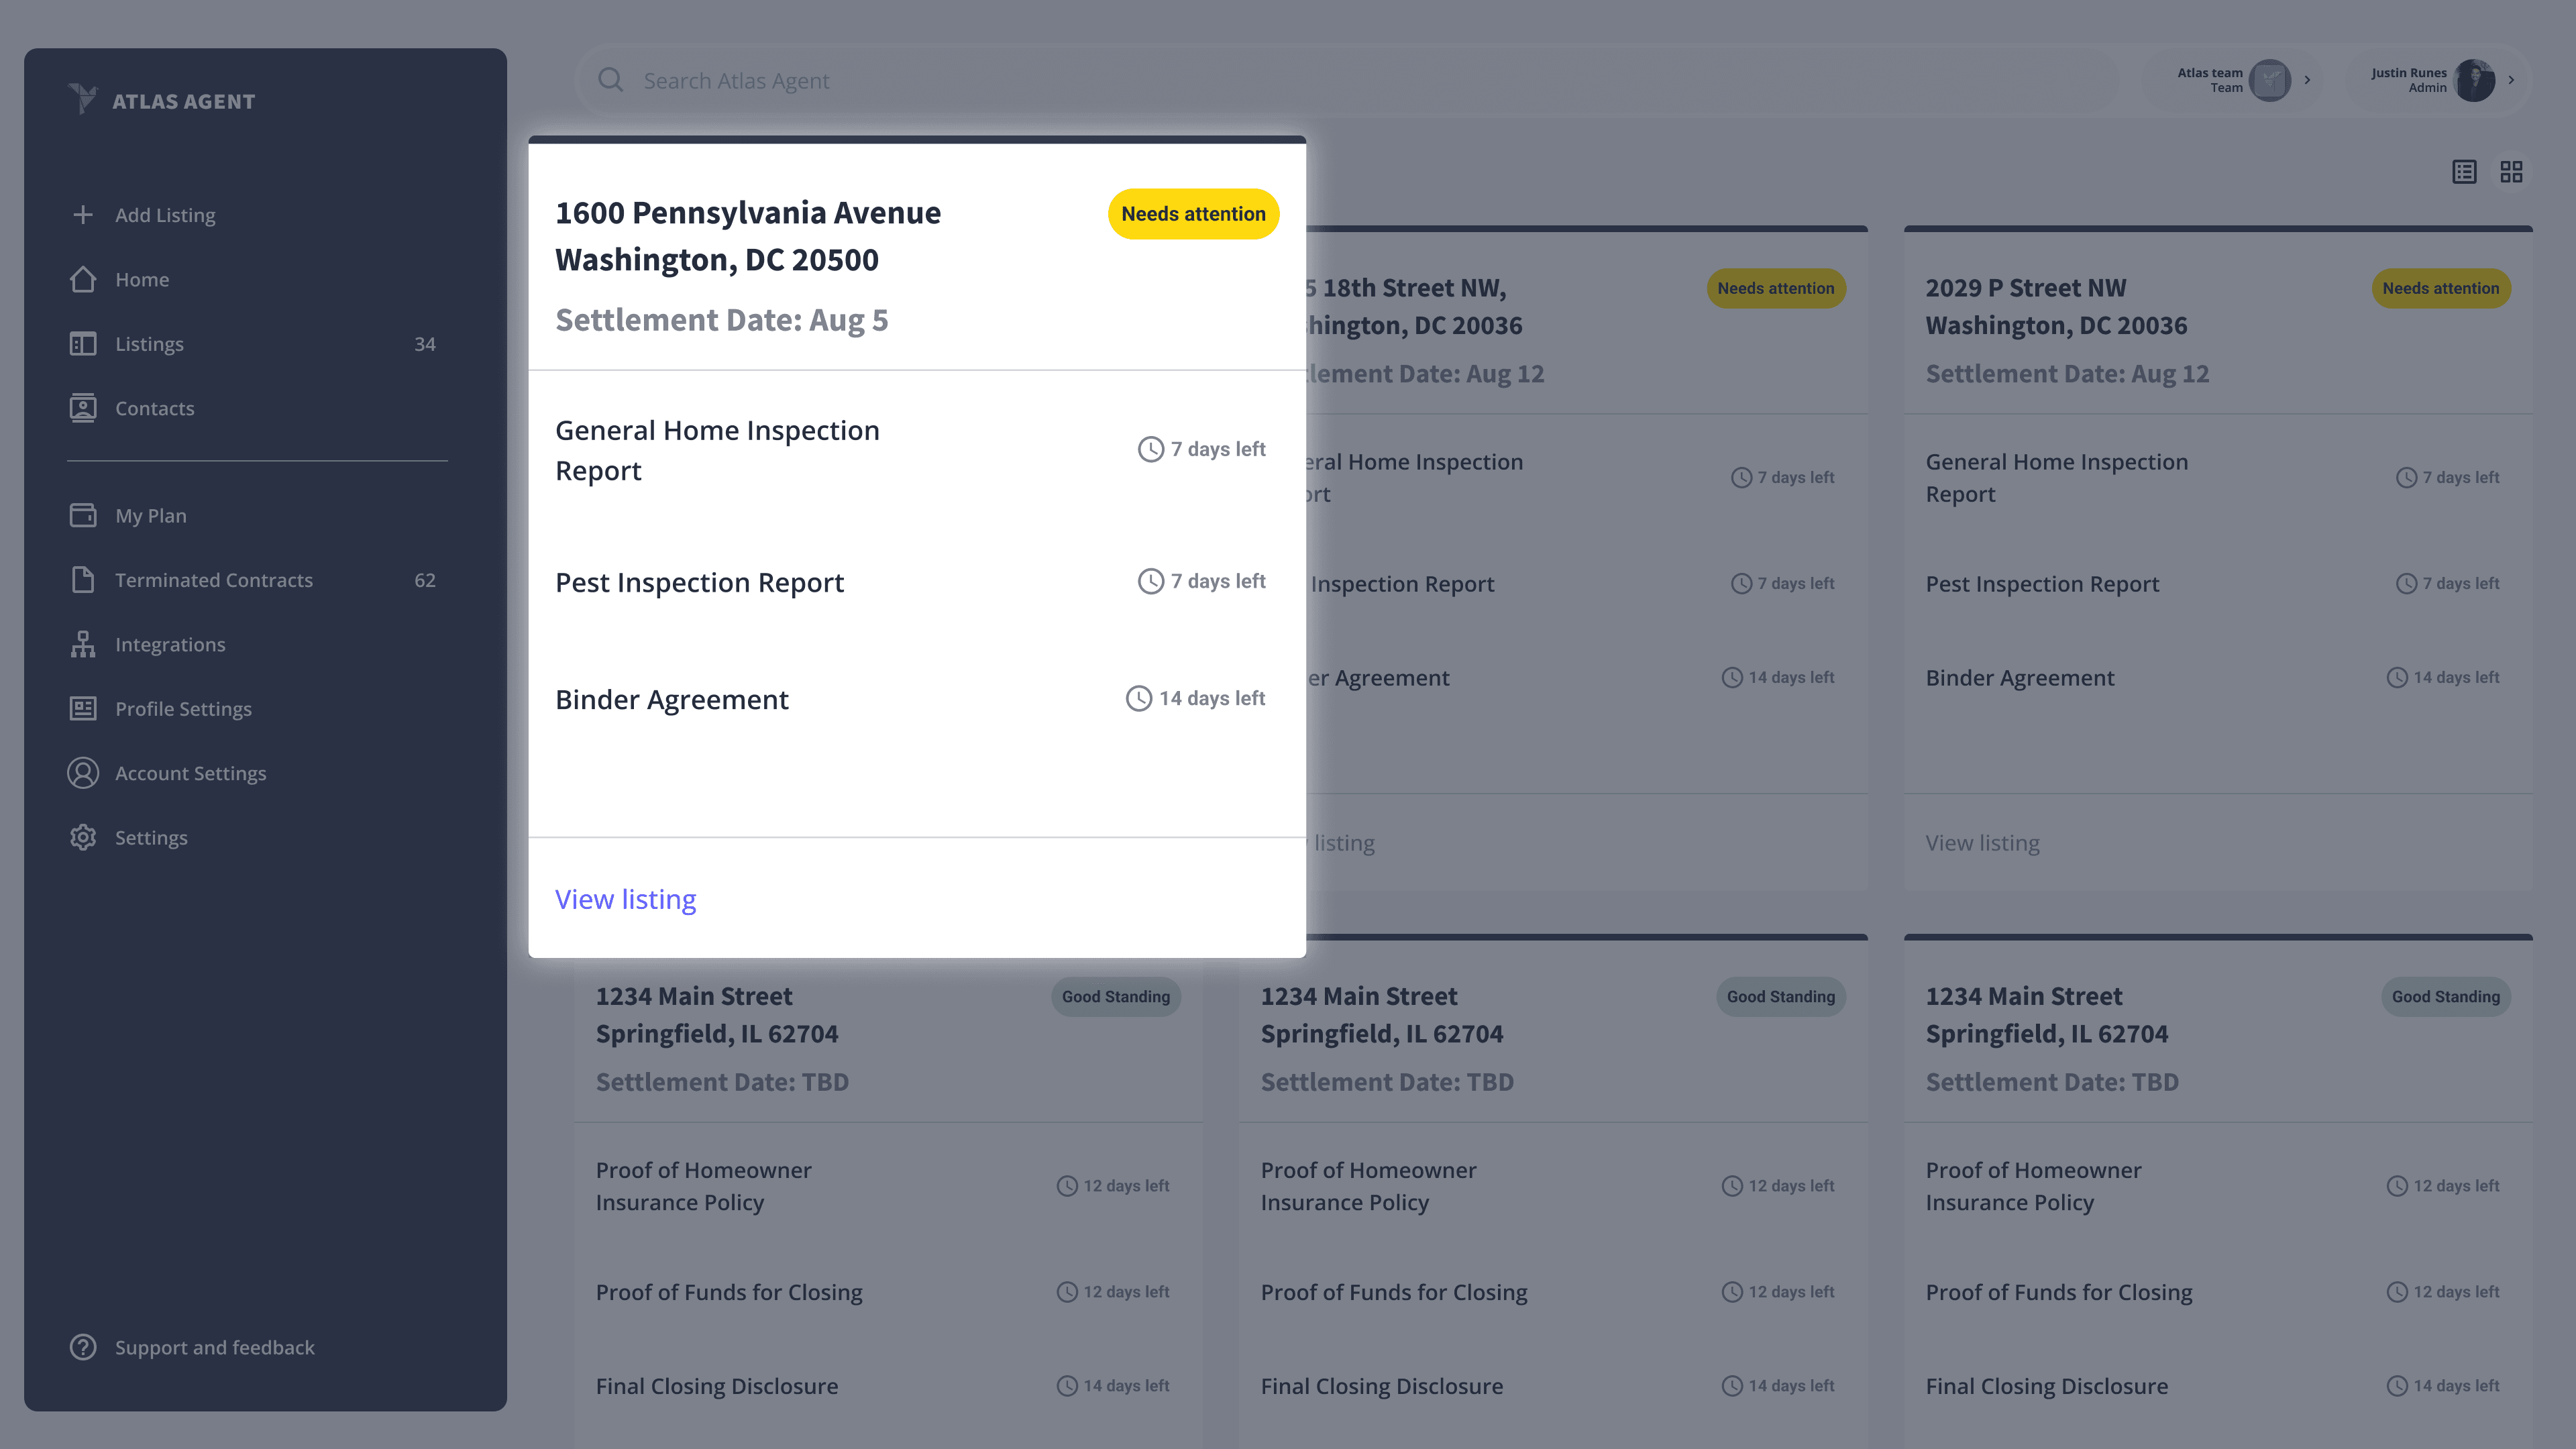
Task: Open the Listings menu item
Action: click(x=149, y=344)
